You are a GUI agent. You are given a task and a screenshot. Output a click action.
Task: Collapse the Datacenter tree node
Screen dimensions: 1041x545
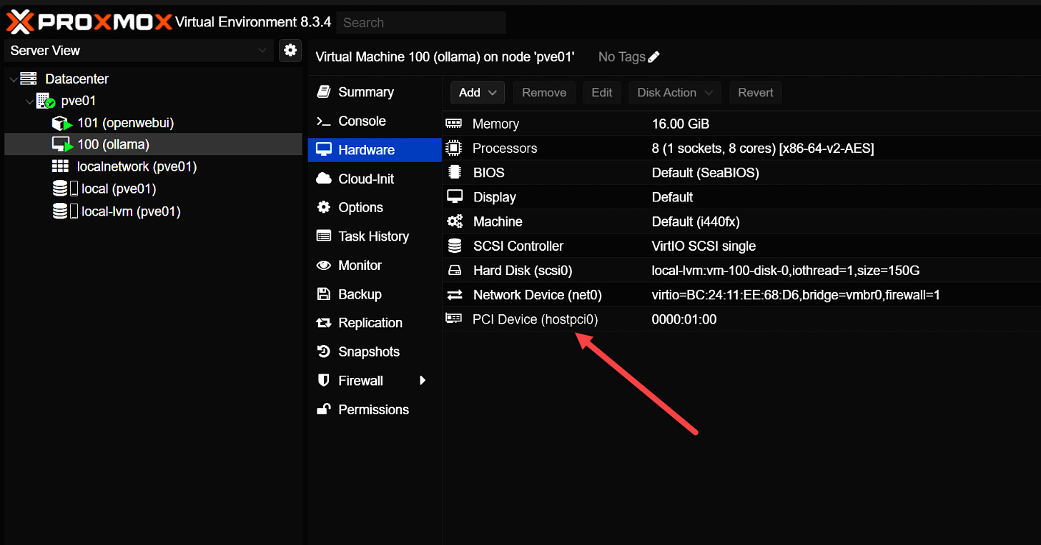12,79
